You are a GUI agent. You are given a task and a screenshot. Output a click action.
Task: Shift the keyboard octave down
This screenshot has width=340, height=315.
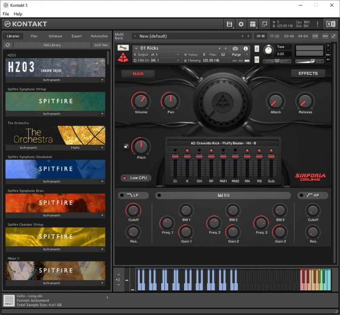tap(119, 285)
